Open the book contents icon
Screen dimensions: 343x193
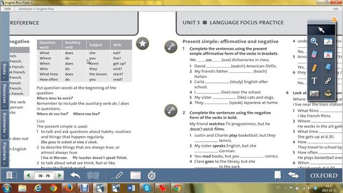pos(12,175)
